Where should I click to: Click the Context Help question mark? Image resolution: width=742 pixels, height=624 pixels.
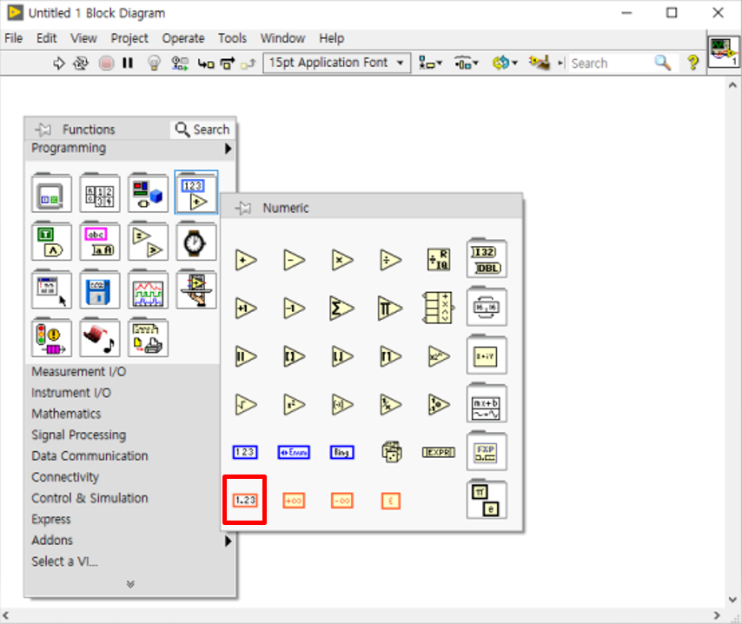692,63
